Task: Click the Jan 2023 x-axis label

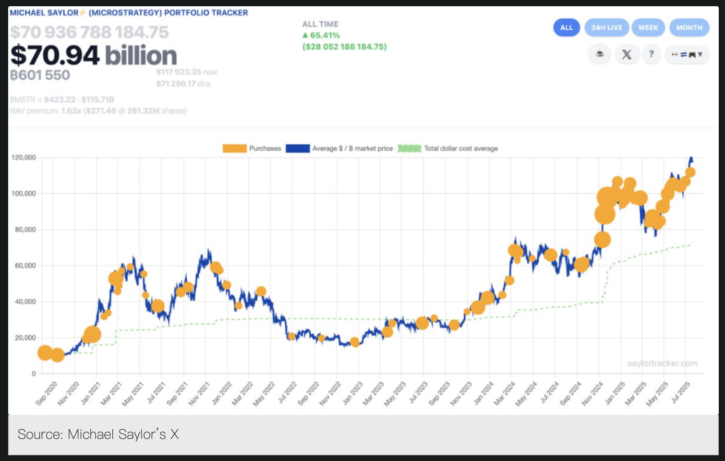Action: coord(352,394)
